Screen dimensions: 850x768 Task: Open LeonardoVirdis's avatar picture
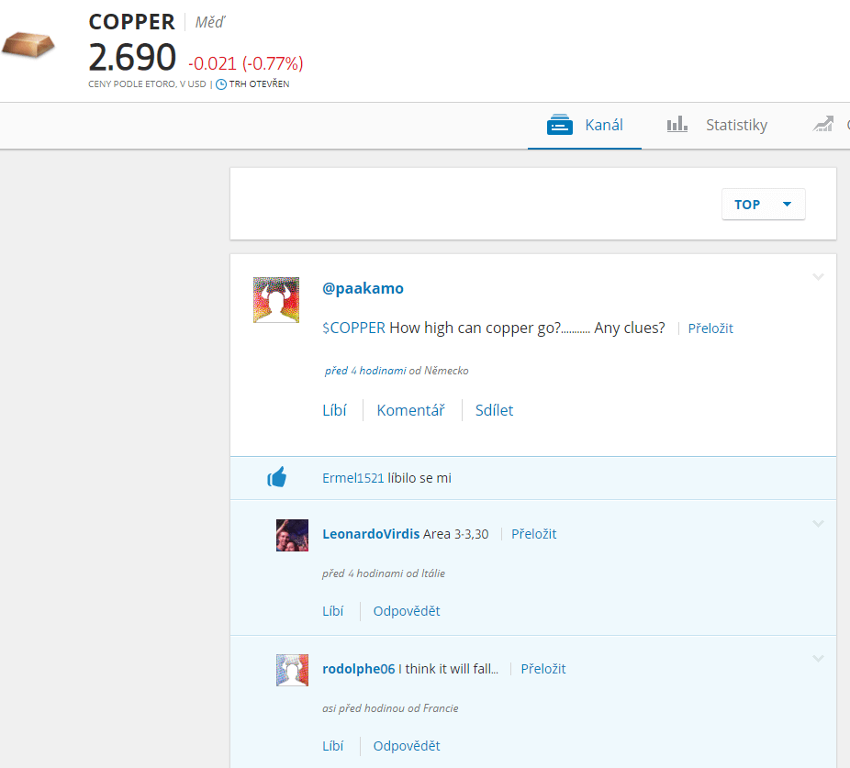point(292,535)
